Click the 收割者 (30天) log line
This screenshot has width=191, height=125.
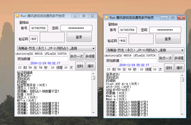(116, 93)
